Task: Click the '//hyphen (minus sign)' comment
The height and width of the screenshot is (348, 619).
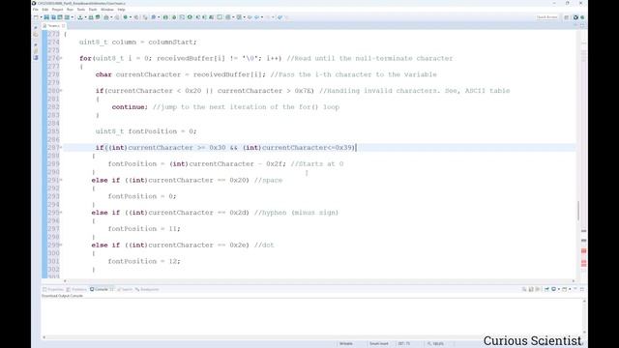Action: [x=296, y=213]
